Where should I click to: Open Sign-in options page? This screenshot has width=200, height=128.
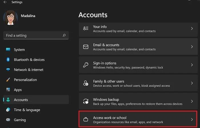coord(138,65)
